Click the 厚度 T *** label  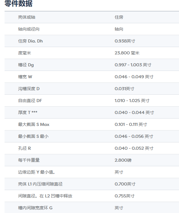28,112
